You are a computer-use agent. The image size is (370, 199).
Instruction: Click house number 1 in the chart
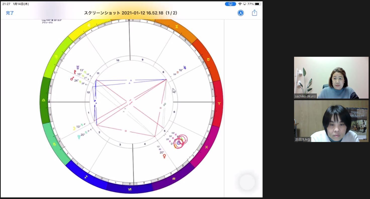pyautogui.click(x=88, y=113)
